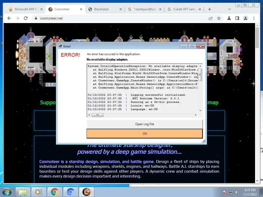Minimize the Error dialog

point(184,46)
